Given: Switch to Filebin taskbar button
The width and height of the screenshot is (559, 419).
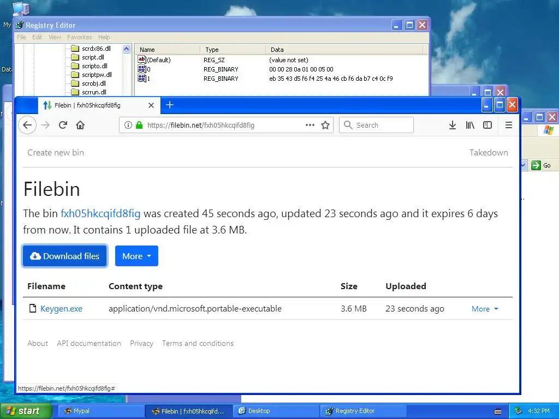Looking at the screenshot, I should [189, 411].
